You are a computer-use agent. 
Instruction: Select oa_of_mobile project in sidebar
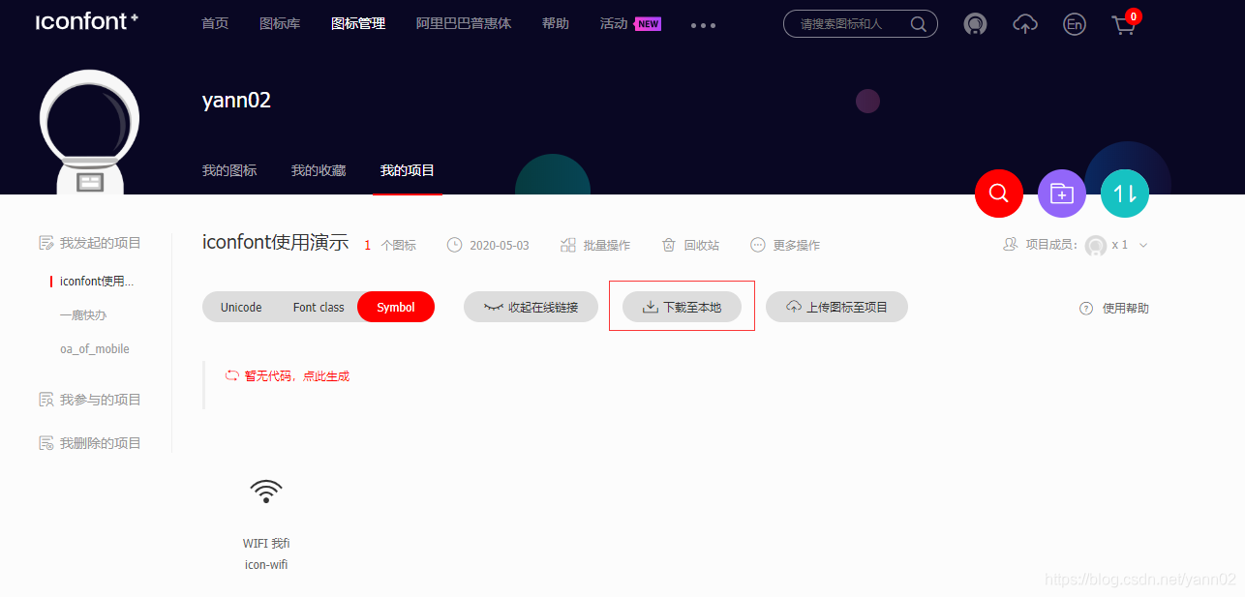pyautogui.click(x=95, y=349)
